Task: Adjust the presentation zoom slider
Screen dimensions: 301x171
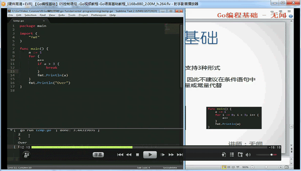Action: pyautogui.click(x=266, y=167)
